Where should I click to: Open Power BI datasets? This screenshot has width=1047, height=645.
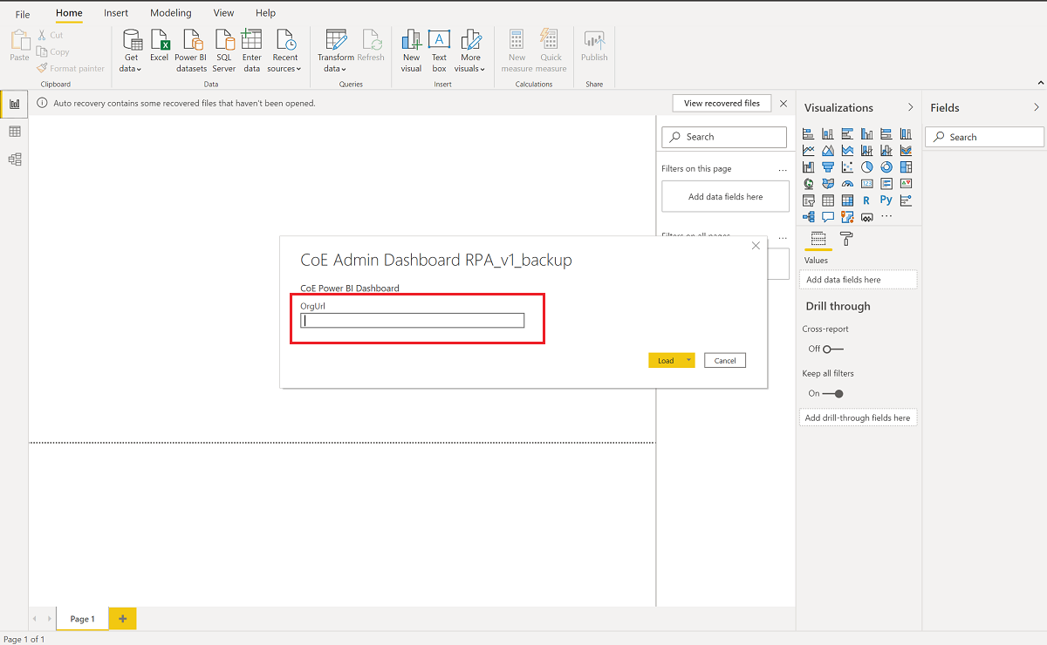191,51
